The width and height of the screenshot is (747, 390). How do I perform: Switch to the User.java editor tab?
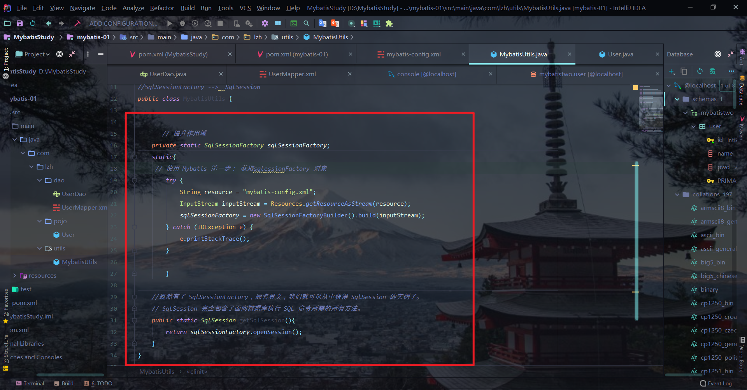(x=620, y=54)
